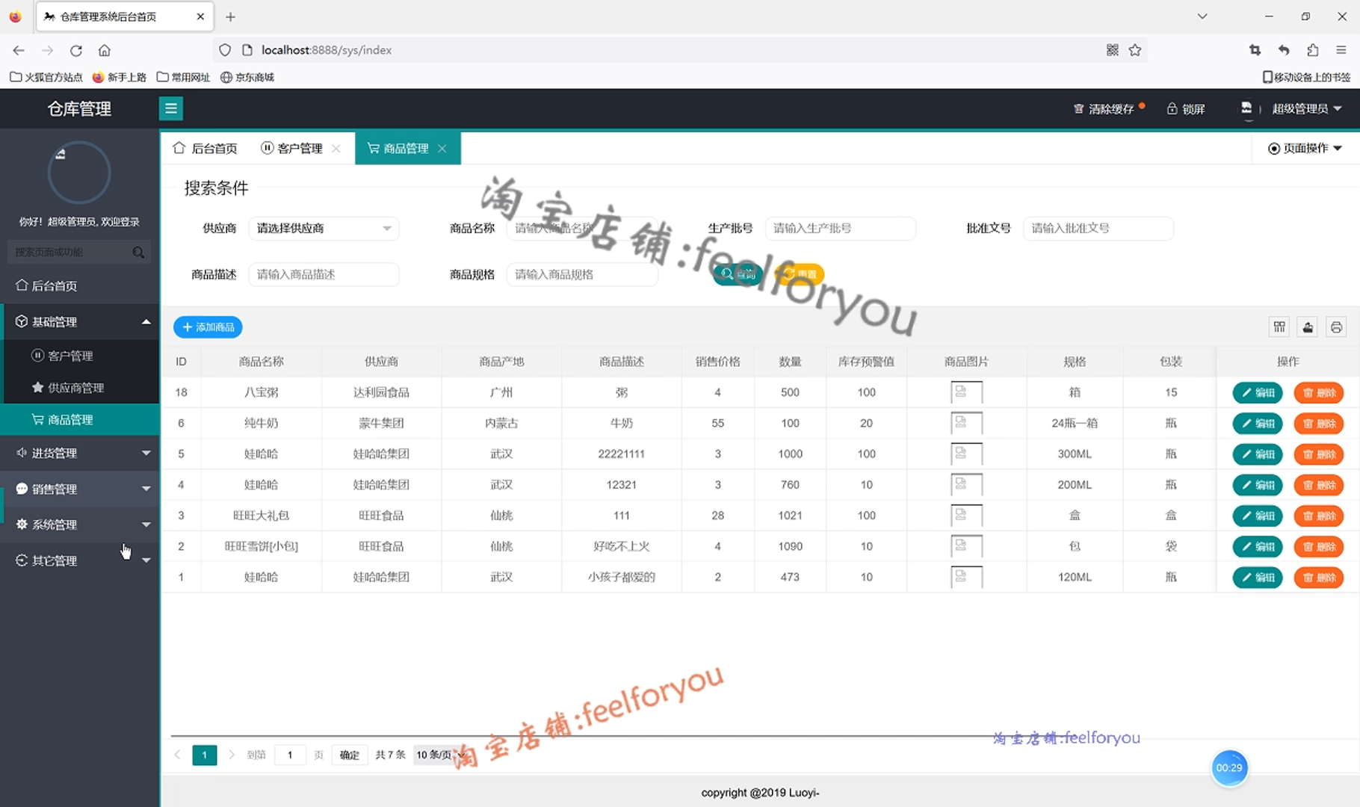The width and height of the screenshot is (1360, 807).
Task: Edit the 八宝粥 product row
Action: [x=1258, y=393]
